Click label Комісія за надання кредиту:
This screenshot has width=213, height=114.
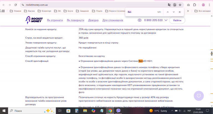(41, 29)
